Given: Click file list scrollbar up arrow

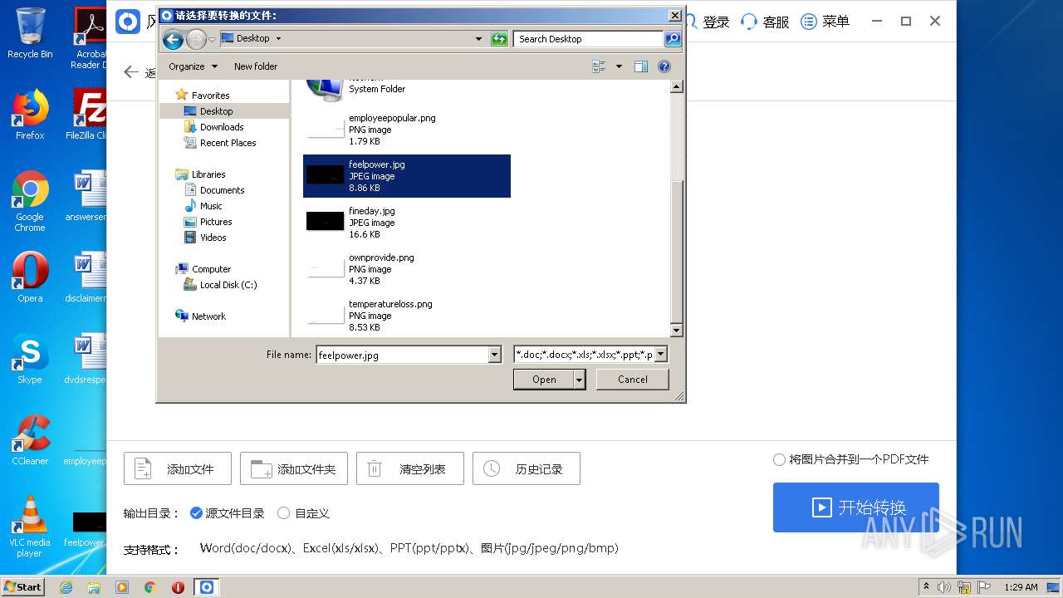Looking at the screenshot, I should tap(676, 86).
